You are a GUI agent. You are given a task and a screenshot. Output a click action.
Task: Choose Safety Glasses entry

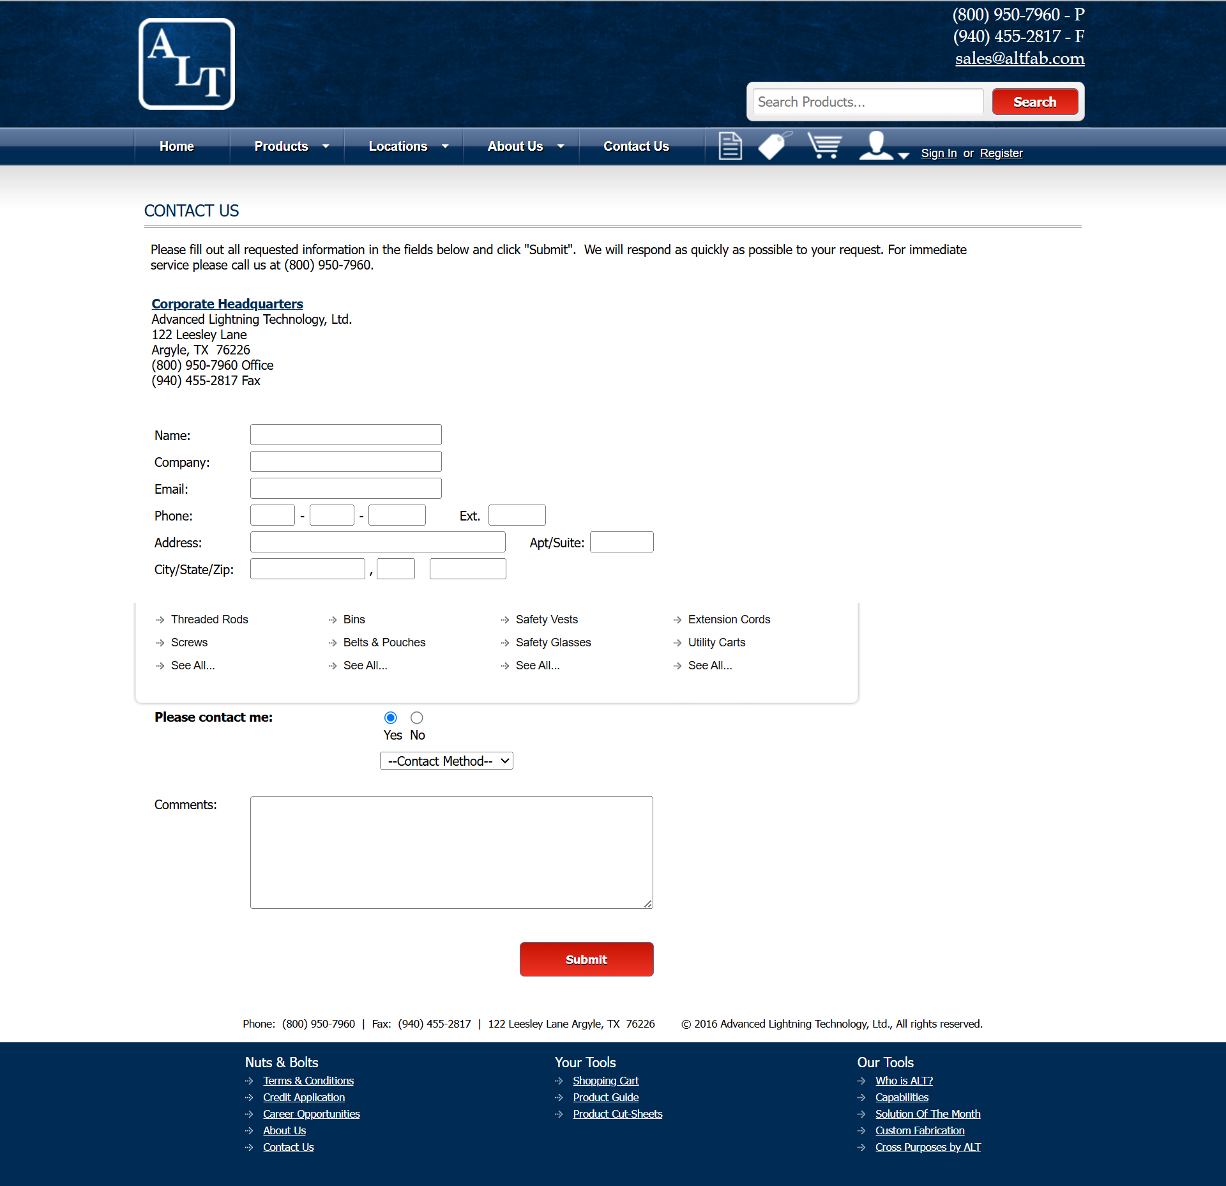[x=554, y=642]
